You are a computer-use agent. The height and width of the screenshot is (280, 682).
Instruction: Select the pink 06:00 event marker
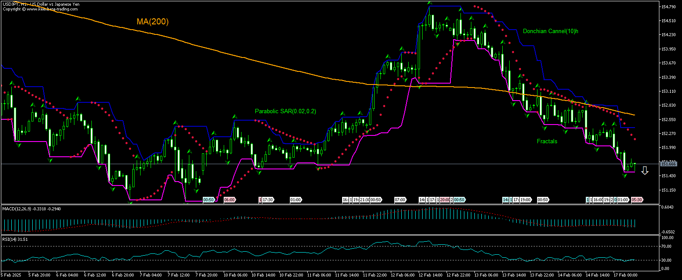pos(229,200)
